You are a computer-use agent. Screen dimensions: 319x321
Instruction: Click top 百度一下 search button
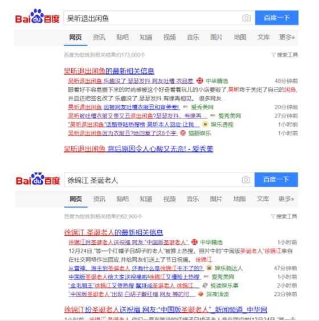(x=277, y=18)
